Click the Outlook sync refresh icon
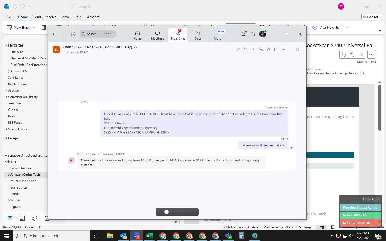The image size is (386, 241). (15, 6)
